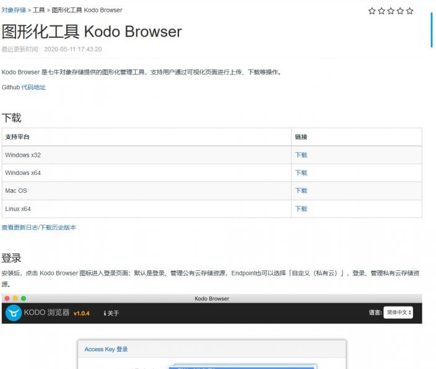Select the Windows x32 table cell
This screenshot has width=436, height=369.
(147, 155)
